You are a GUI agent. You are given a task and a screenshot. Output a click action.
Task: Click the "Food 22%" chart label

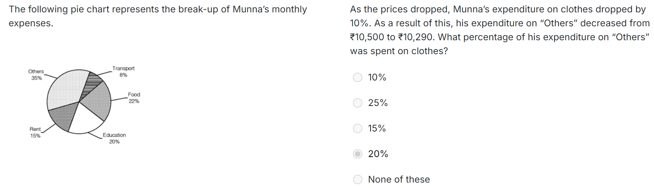pos(134,98)
